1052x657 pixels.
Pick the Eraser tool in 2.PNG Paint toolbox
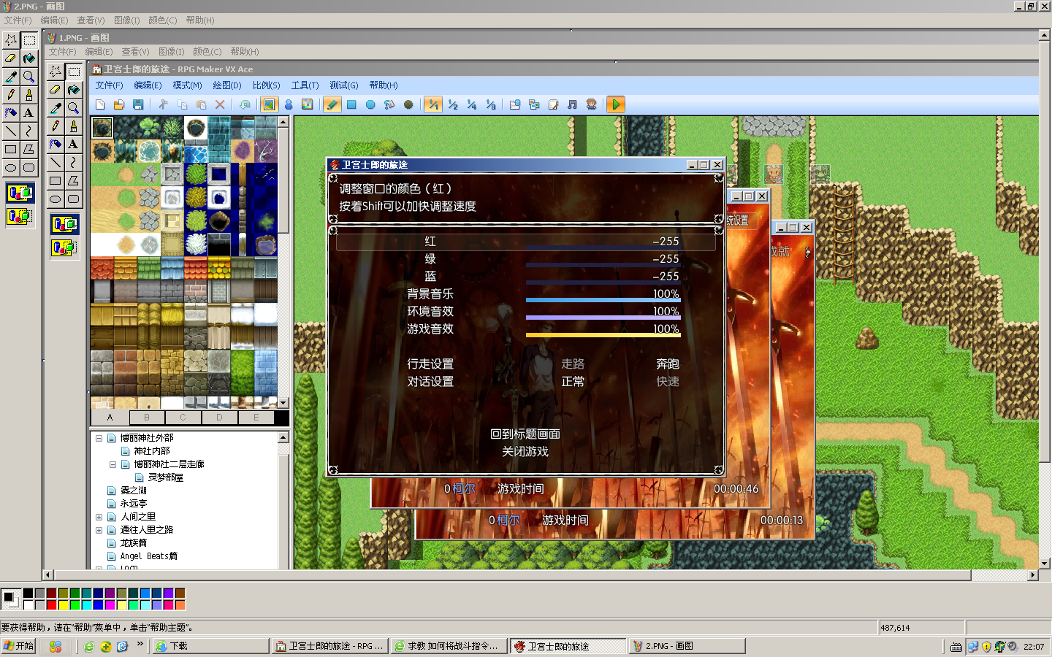pyautogui.click(x=11, y=58)
